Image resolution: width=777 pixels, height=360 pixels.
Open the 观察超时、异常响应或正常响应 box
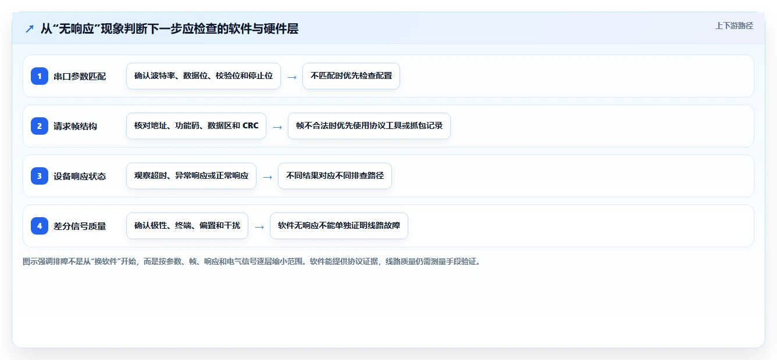(x=191, y=176)
